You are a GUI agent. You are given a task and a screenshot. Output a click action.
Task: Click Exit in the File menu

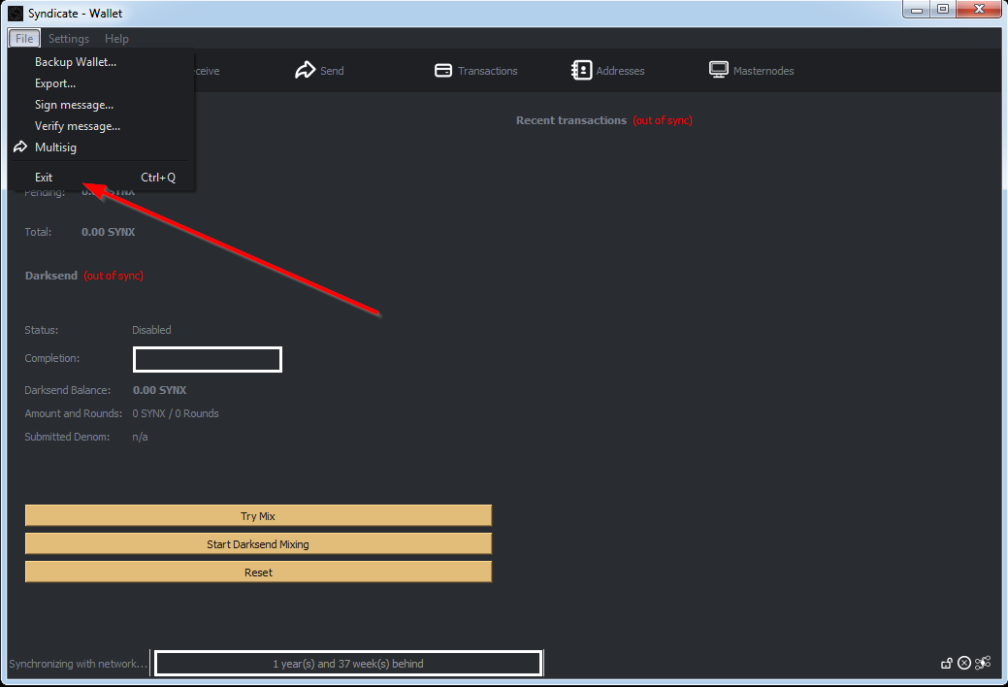(x=44, y=178)
